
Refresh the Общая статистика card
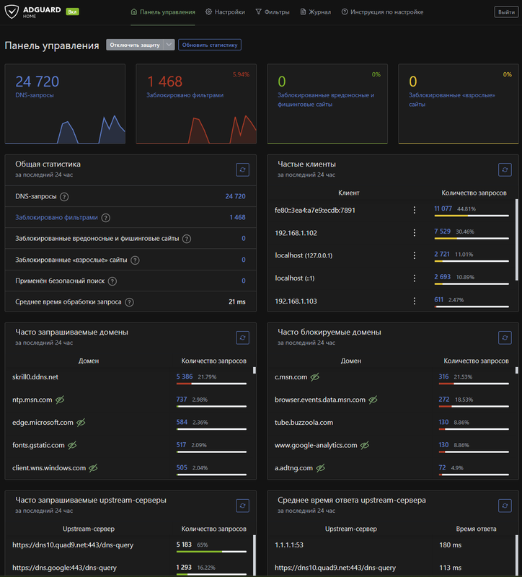[x=242, y=170]
